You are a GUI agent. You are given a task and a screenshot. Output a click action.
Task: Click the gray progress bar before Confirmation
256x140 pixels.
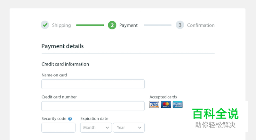coord(157,25)
